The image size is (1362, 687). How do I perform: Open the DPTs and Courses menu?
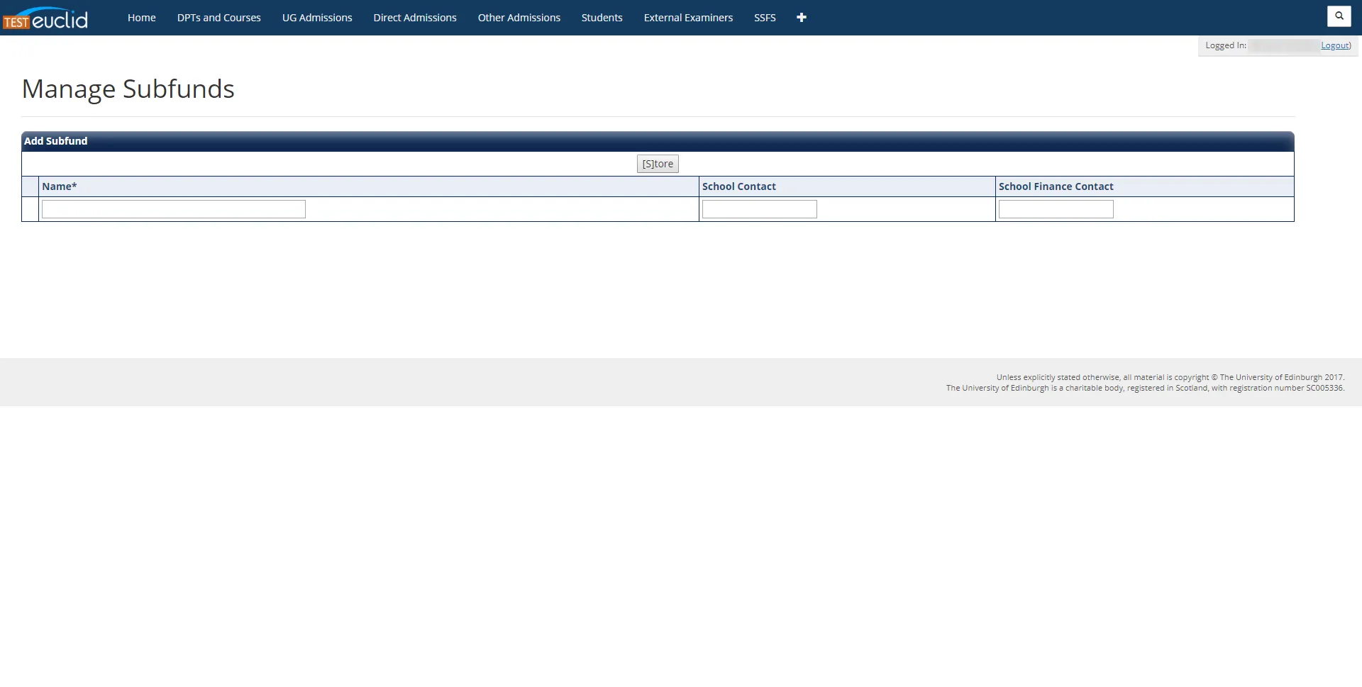point(218,17)
